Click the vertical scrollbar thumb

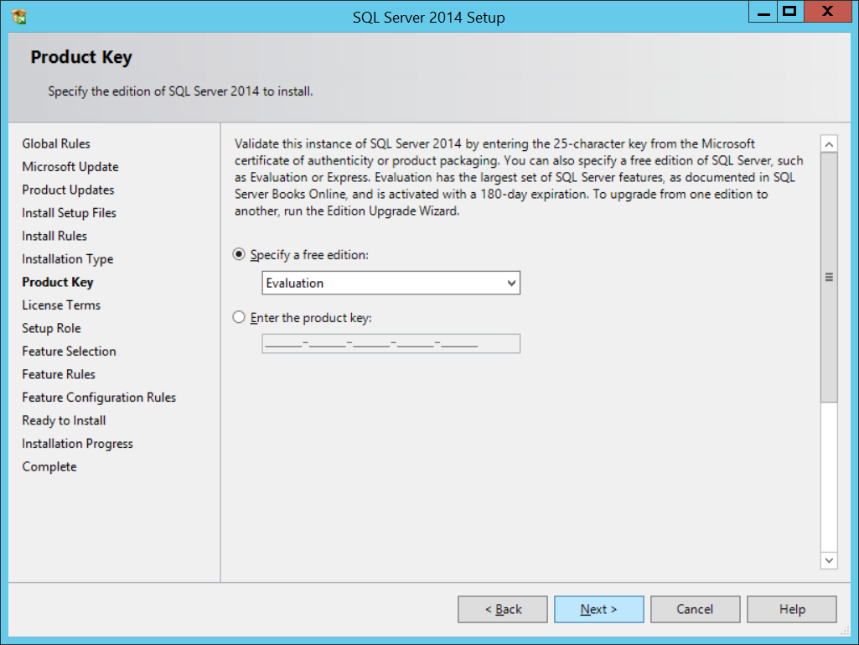point(829,277)
